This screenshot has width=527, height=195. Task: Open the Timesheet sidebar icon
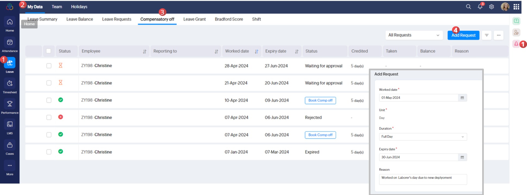10,84
